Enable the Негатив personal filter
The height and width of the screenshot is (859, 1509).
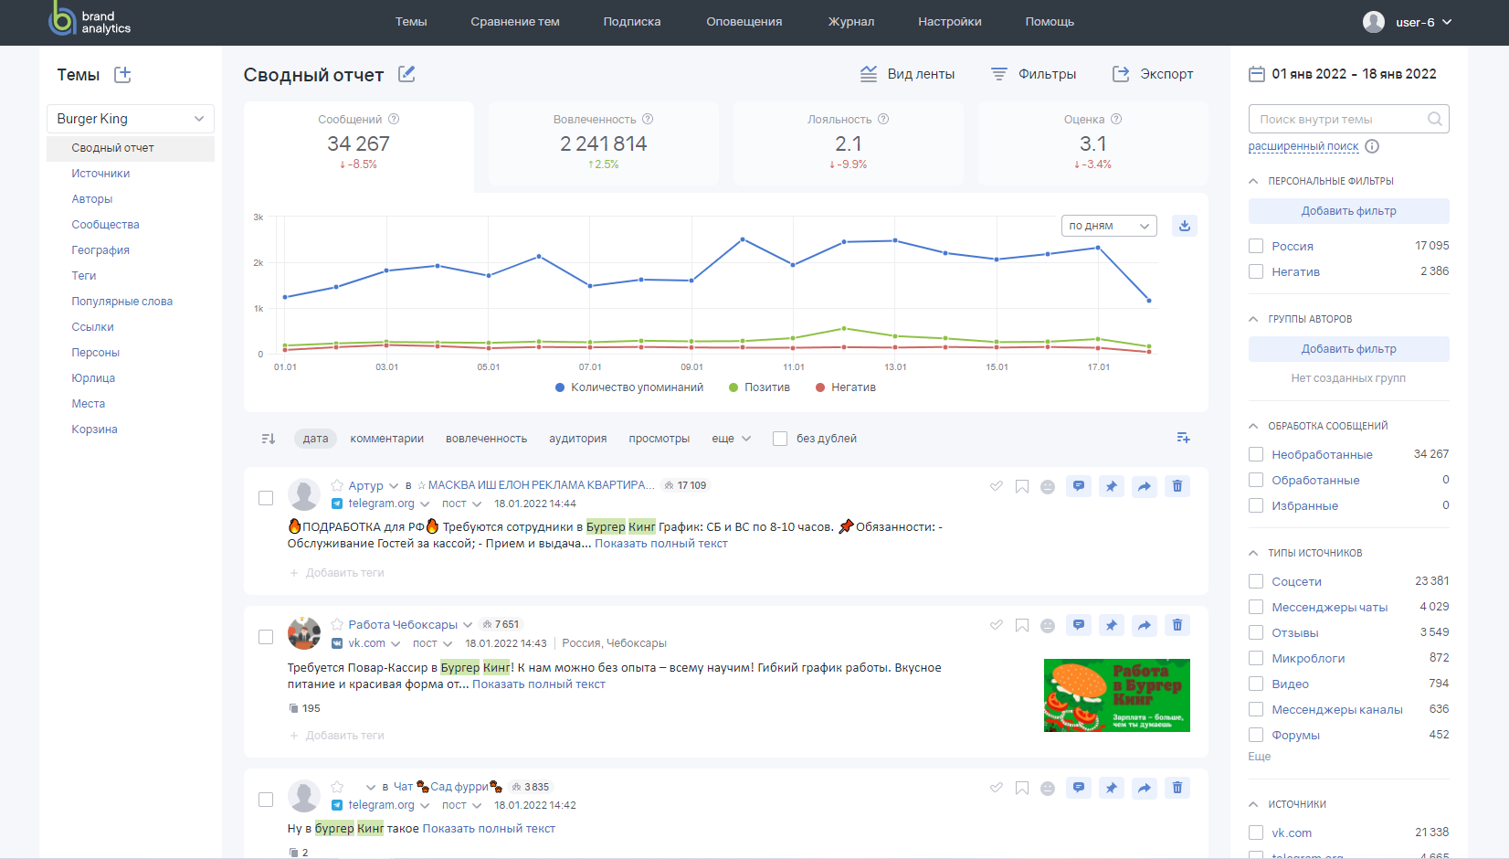coord(1256,271)
